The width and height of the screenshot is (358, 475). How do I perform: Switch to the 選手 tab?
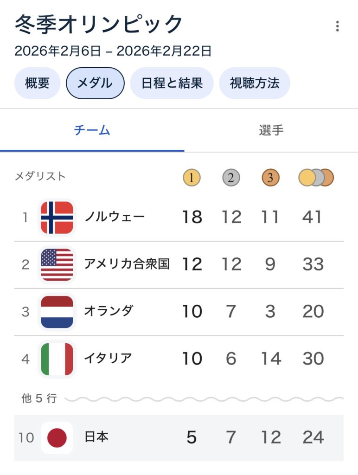click(x=271, y=130)
